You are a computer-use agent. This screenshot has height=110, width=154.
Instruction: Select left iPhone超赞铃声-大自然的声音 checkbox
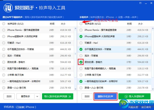coord(4,36)
